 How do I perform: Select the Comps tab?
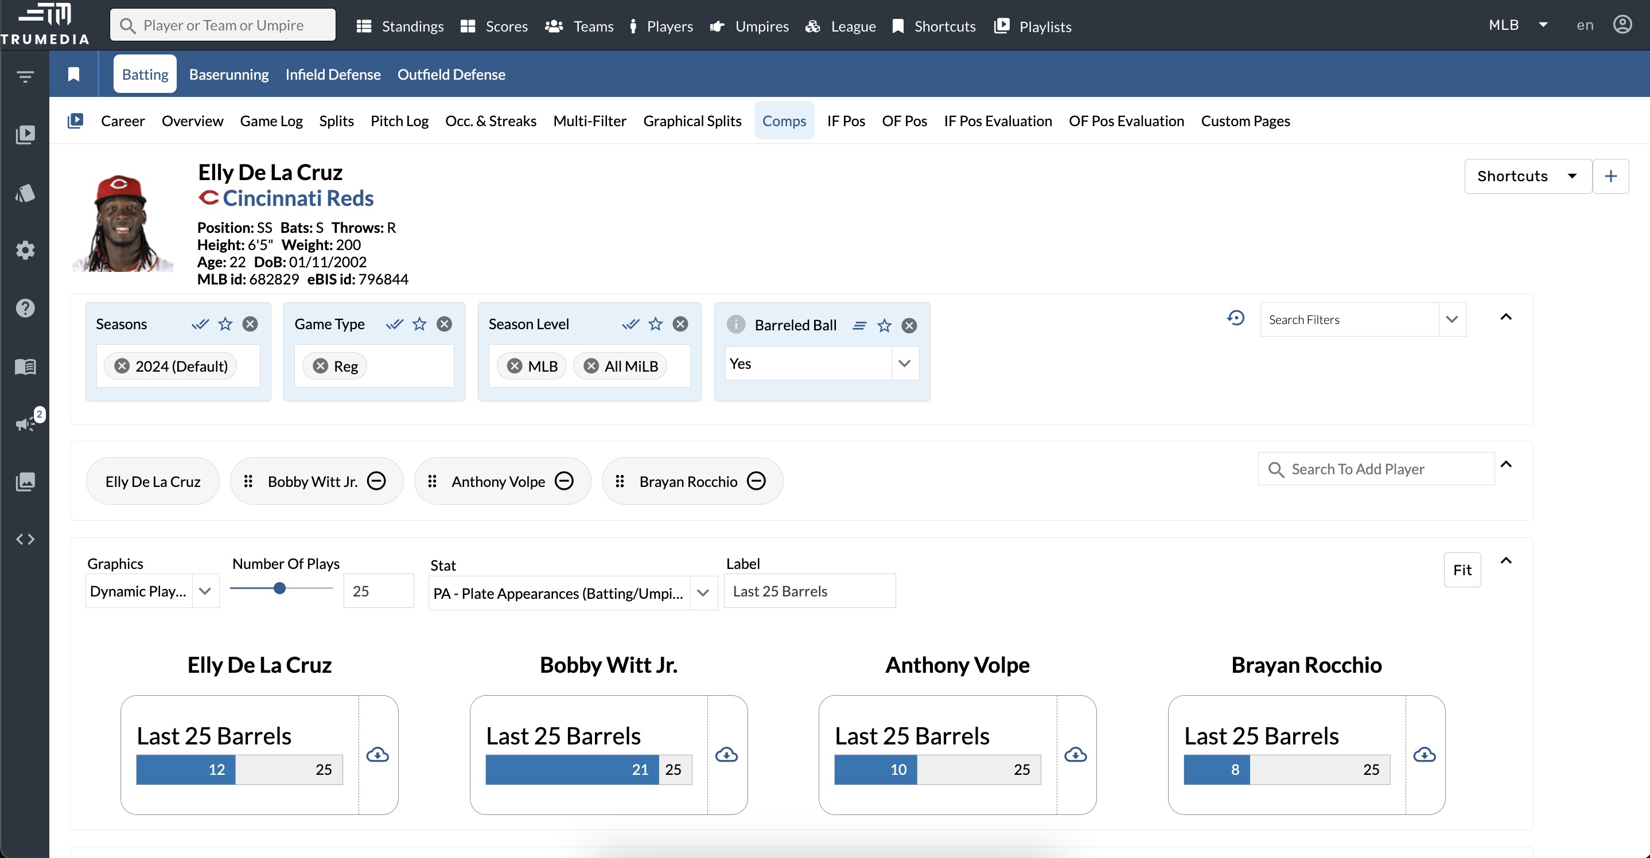[784, 120]
